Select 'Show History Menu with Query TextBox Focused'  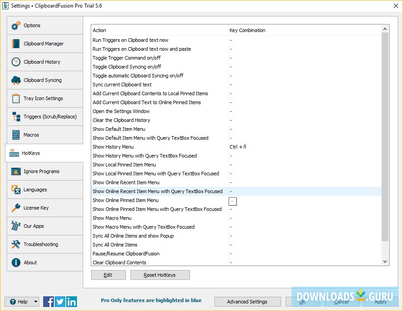pyautogui.click(x=236, y=156)
